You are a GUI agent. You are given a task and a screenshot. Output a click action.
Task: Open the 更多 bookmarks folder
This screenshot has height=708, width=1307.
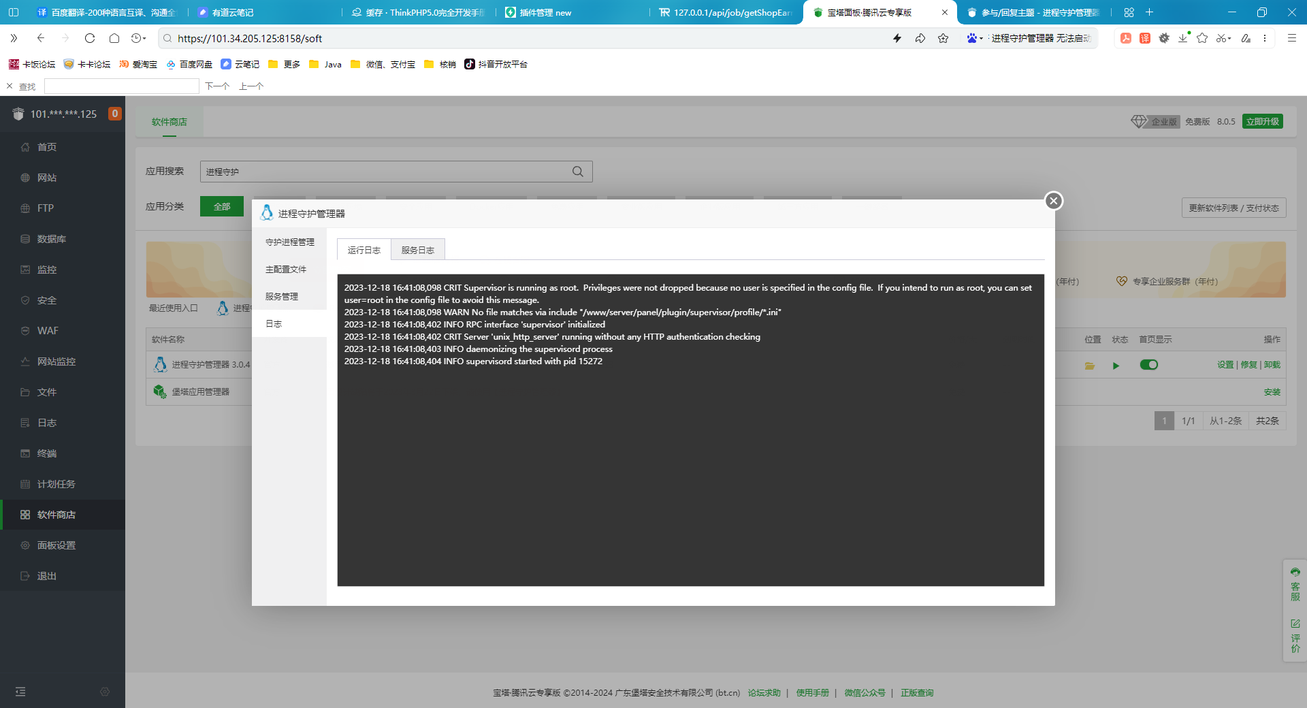coord(285,64)
